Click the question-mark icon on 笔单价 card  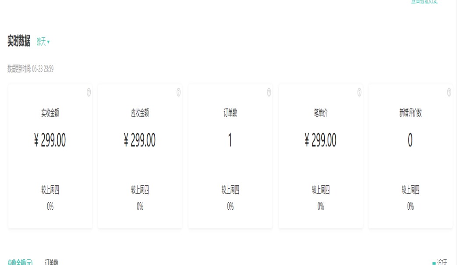coord(359,92)
